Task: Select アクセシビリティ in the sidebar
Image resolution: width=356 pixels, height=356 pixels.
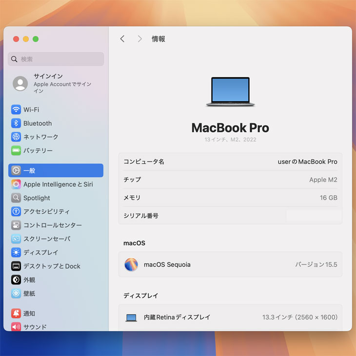Action: point(46,211)
